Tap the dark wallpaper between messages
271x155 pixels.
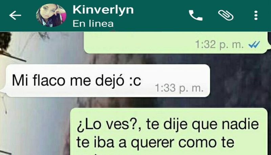coord(238,80)
